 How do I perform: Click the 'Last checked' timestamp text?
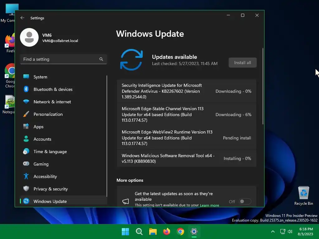[185, 63]
